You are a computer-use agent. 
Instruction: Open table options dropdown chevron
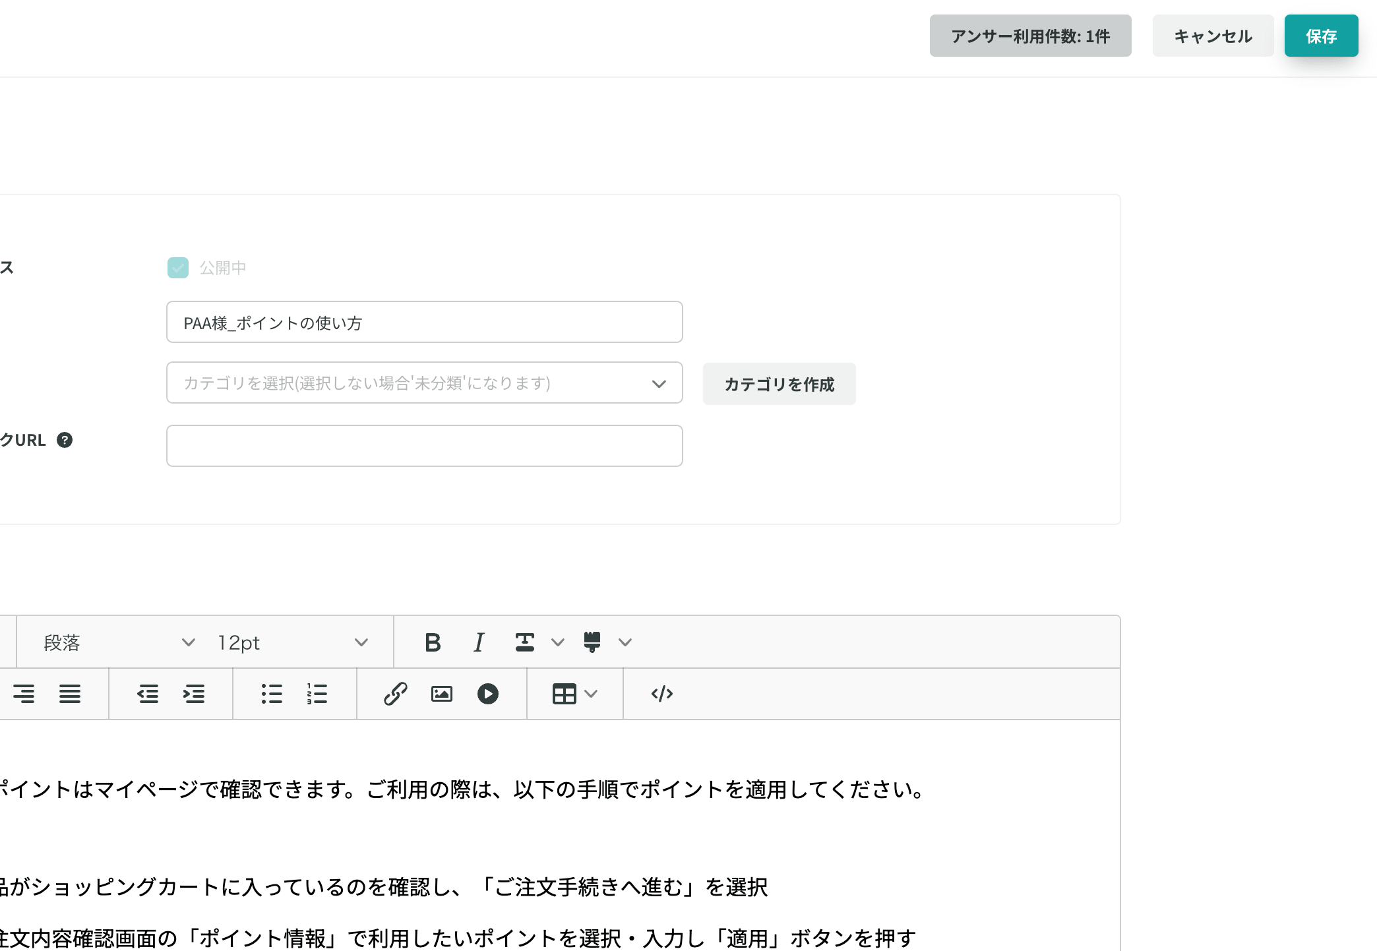click(x=592, y=694)
